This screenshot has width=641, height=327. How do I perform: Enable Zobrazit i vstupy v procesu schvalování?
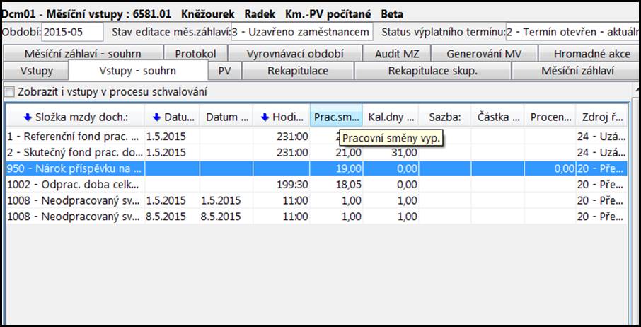[9, 92]
